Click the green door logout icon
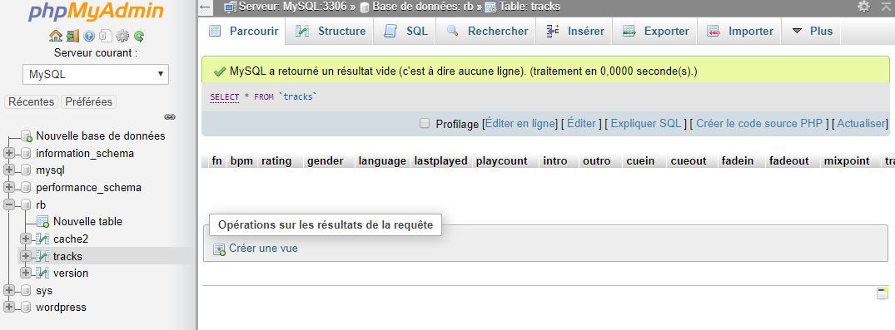The image size is (895, 330). [72, 36]
